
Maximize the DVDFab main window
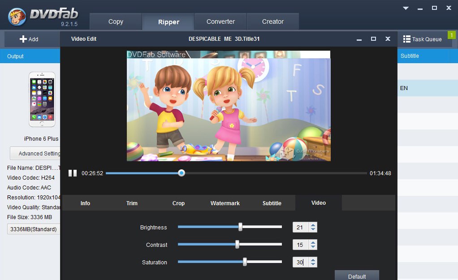434,8
